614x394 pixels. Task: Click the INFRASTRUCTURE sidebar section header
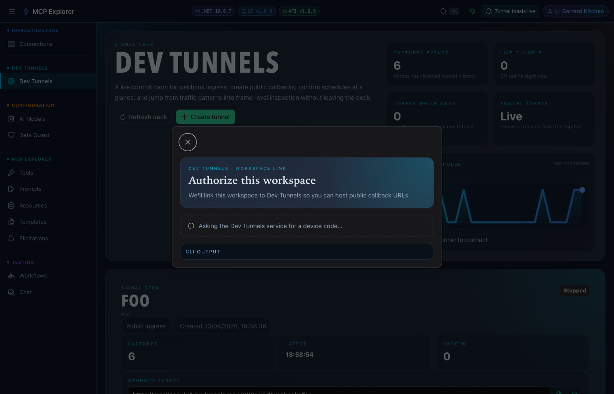coord(35,31)
